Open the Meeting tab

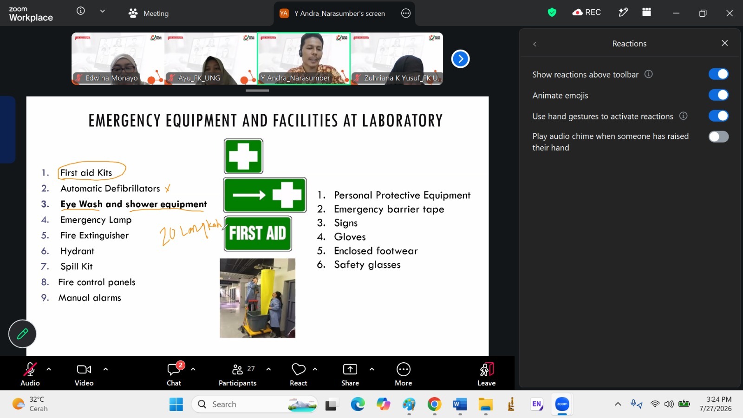[x=149, y=13]
